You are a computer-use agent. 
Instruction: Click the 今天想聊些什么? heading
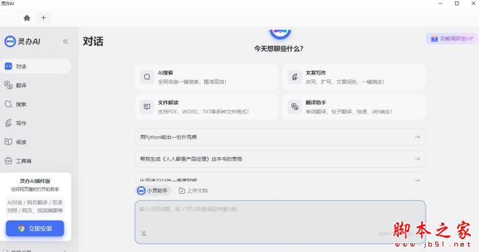tap(279, 49)
